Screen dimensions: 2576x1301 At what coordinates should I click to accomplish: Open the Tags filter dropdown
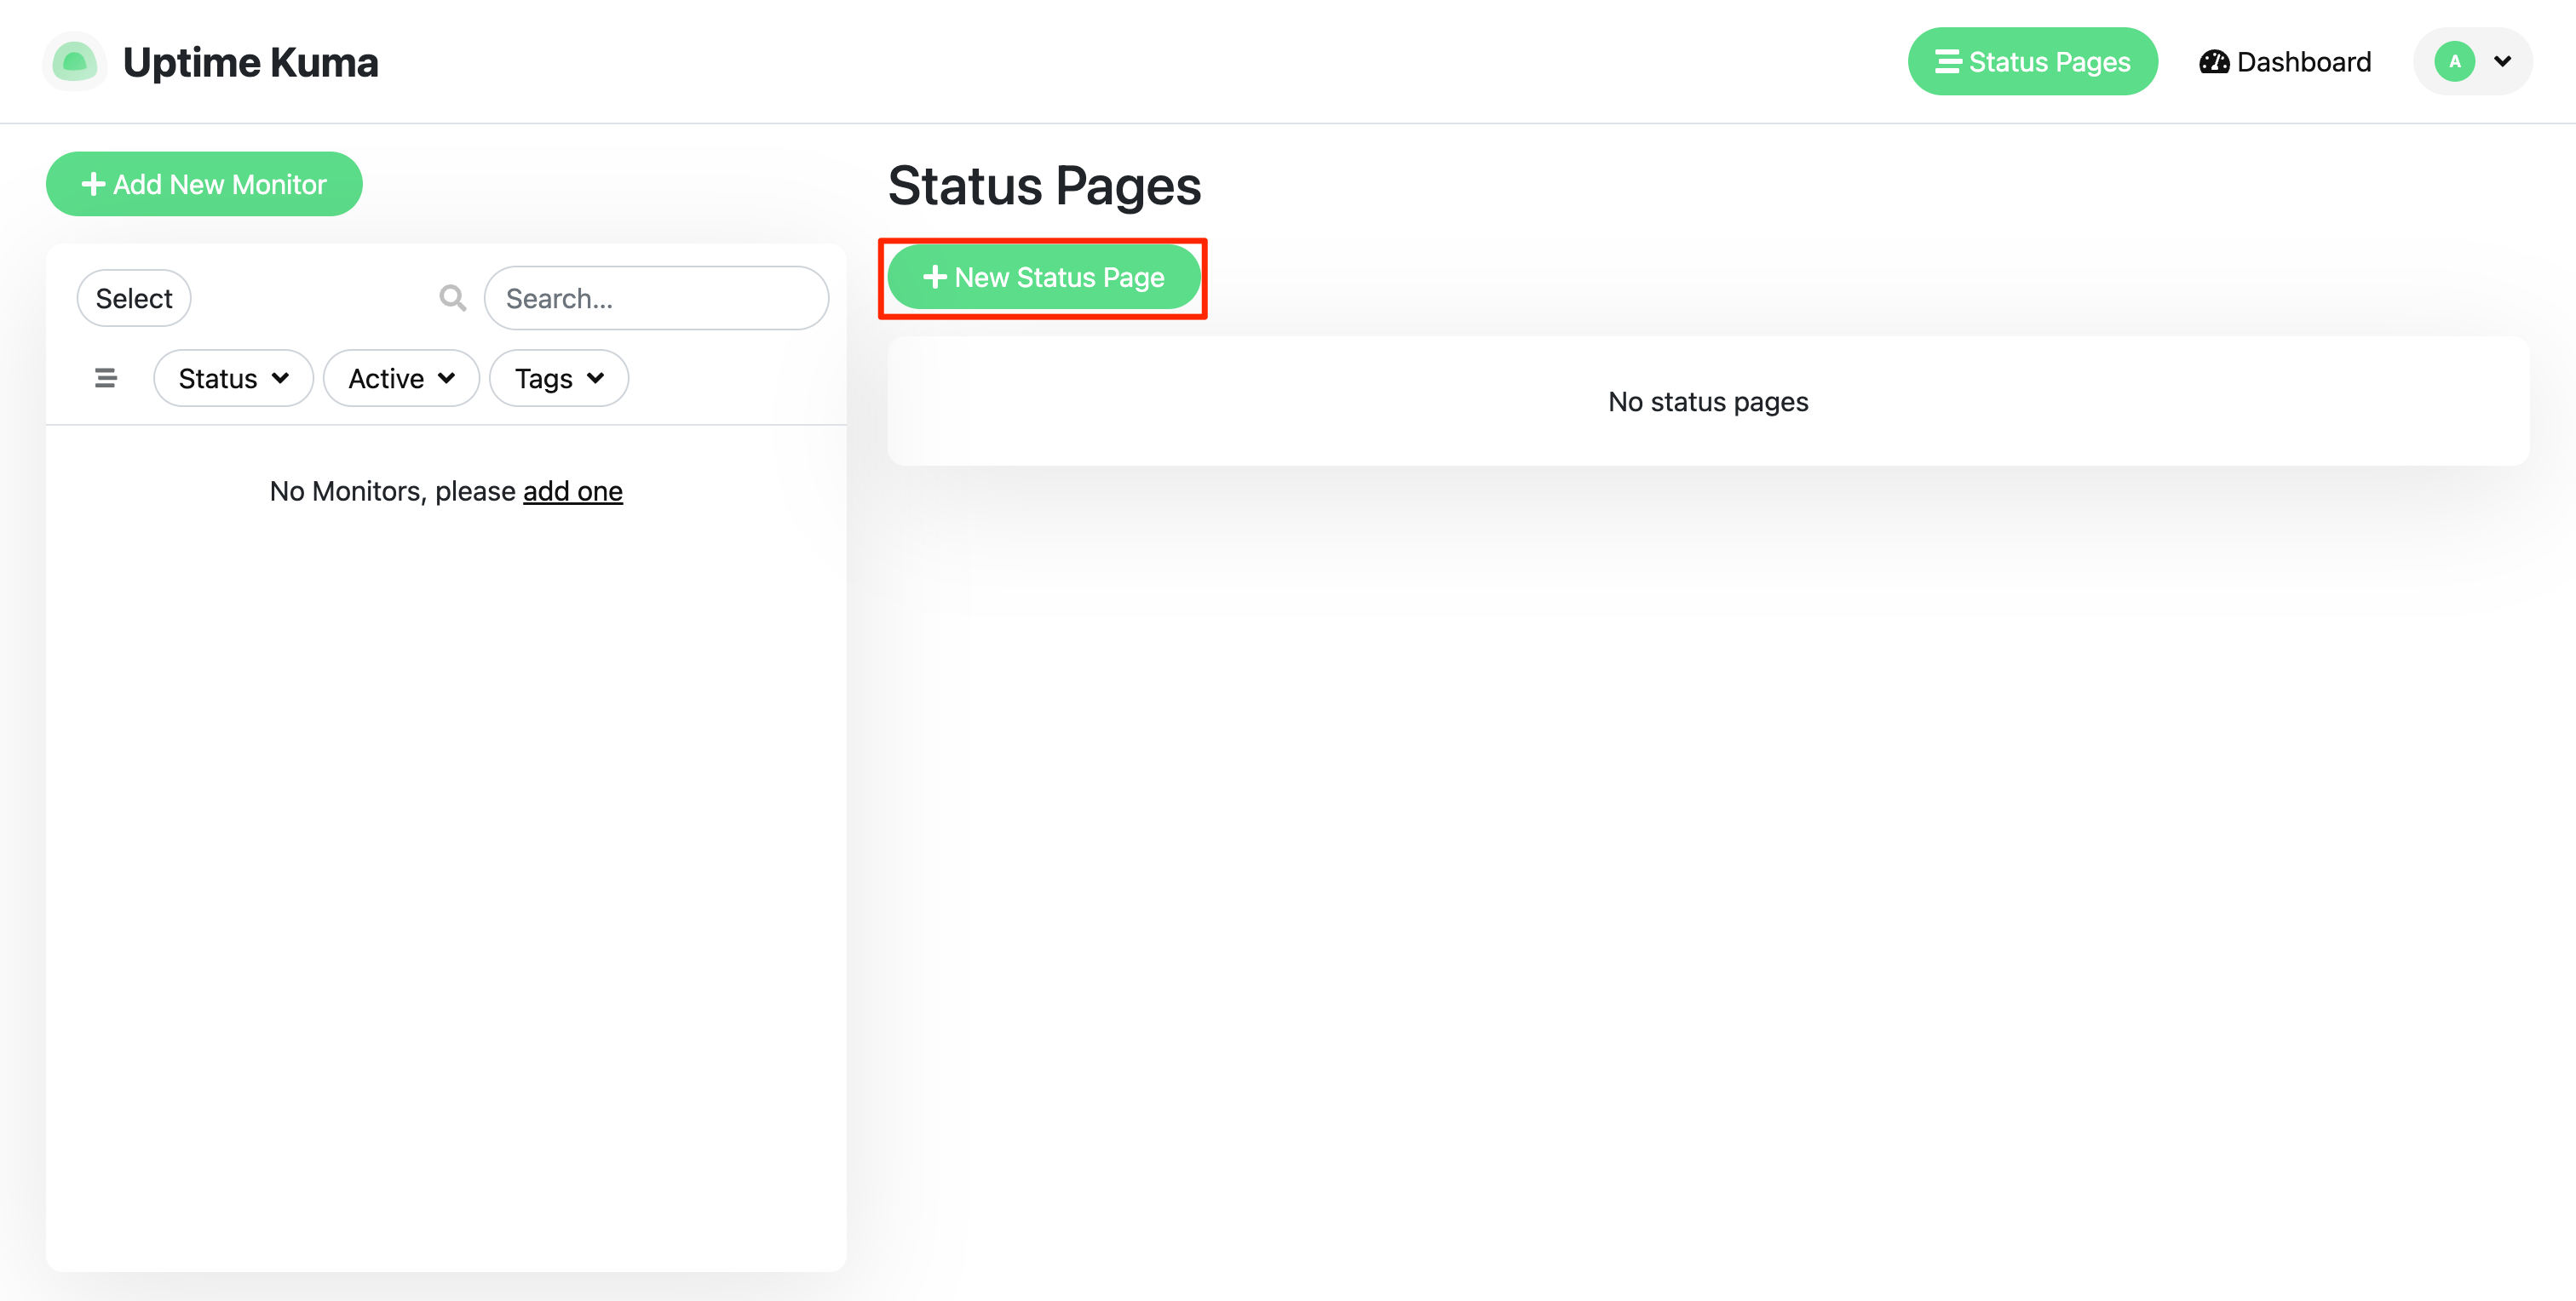558,378
